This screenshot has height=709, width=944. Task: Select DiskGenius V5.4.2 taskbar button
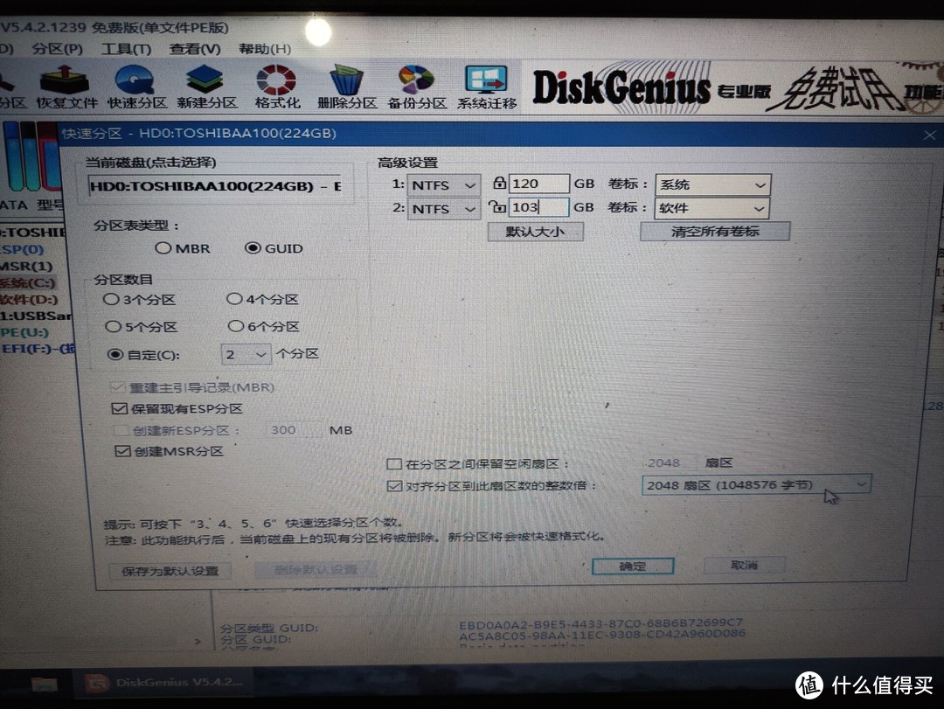point(163,683)
